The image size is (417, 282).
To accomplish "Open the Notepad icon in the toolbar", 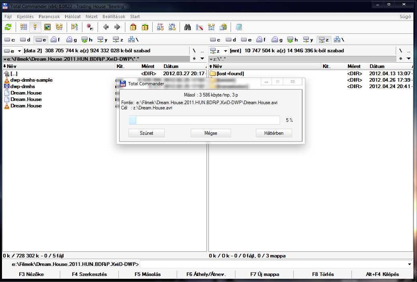I will [x=239, y=27].
